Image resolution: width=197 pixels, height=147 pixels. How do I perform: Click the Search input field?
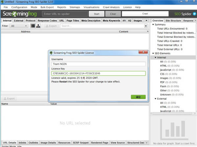[102, 26]
